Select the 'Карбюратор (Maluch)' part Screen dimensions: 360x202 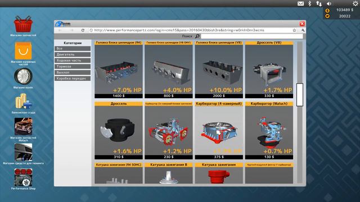(269, 131)
